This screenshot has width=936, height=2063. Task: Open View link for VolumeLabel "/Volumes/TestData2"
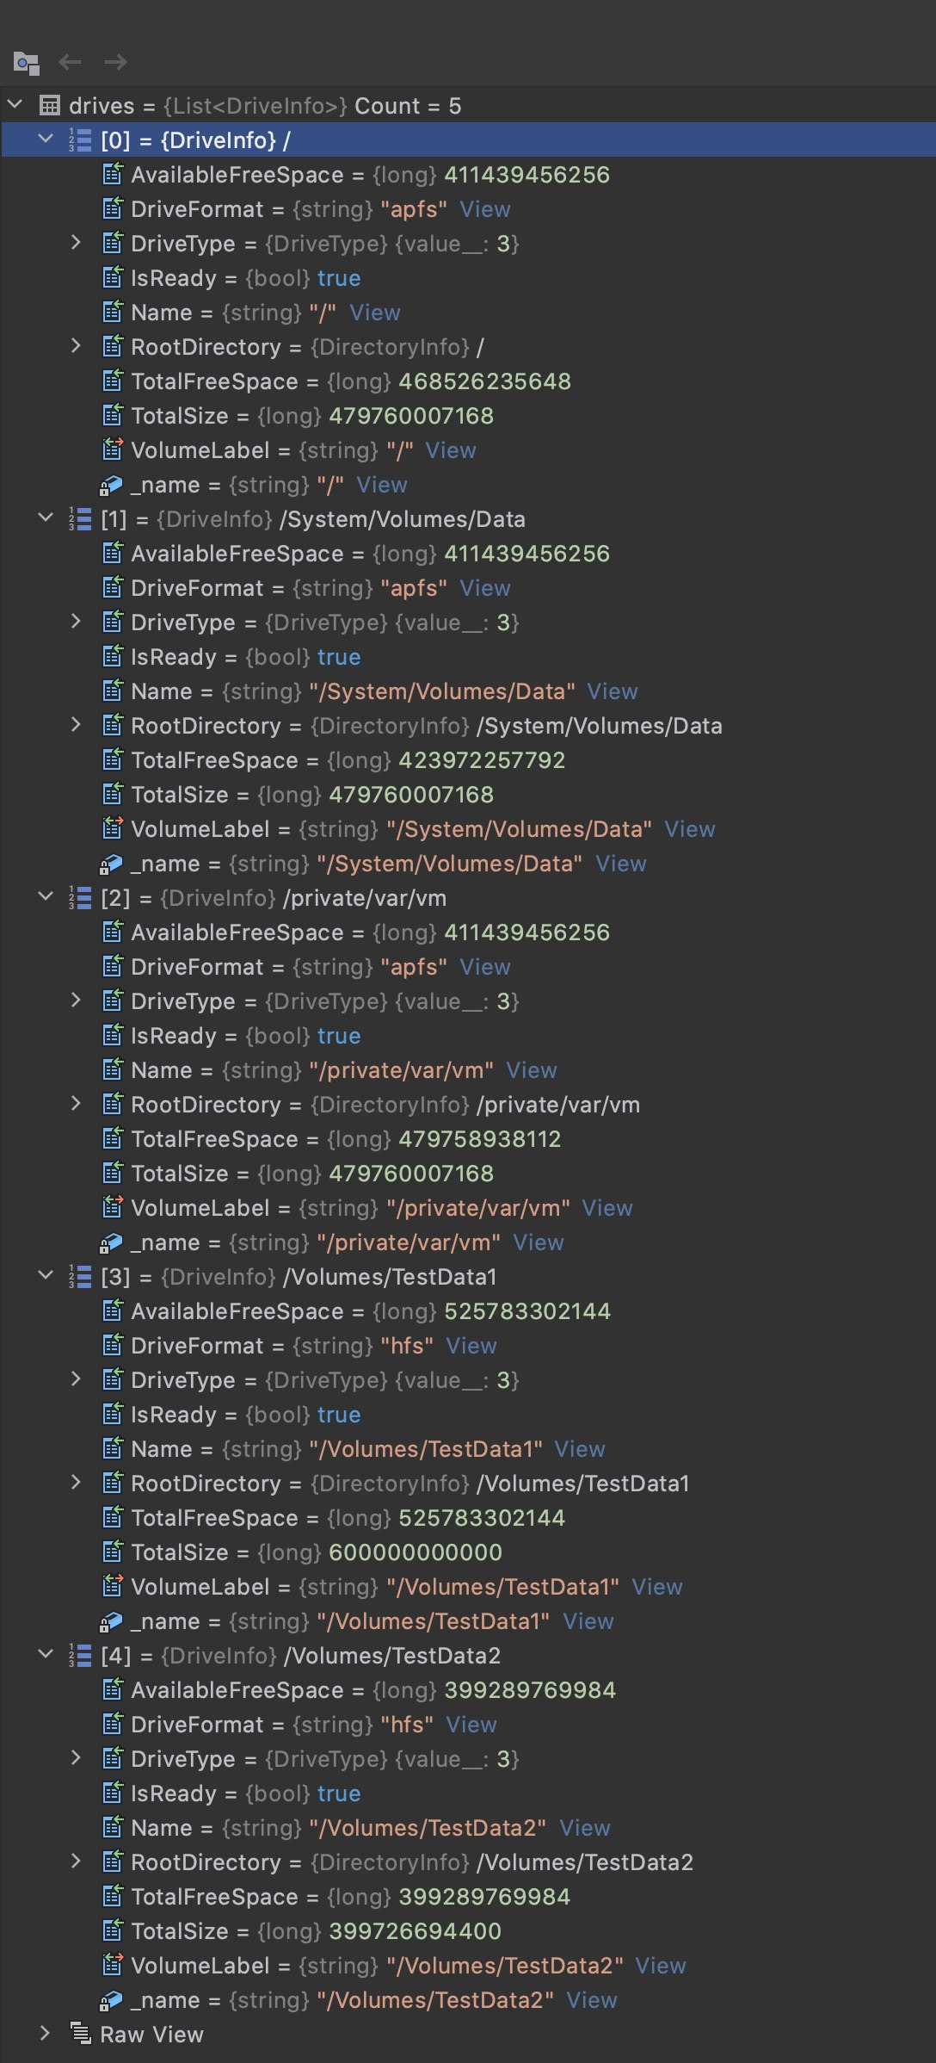pos(661,1966)
